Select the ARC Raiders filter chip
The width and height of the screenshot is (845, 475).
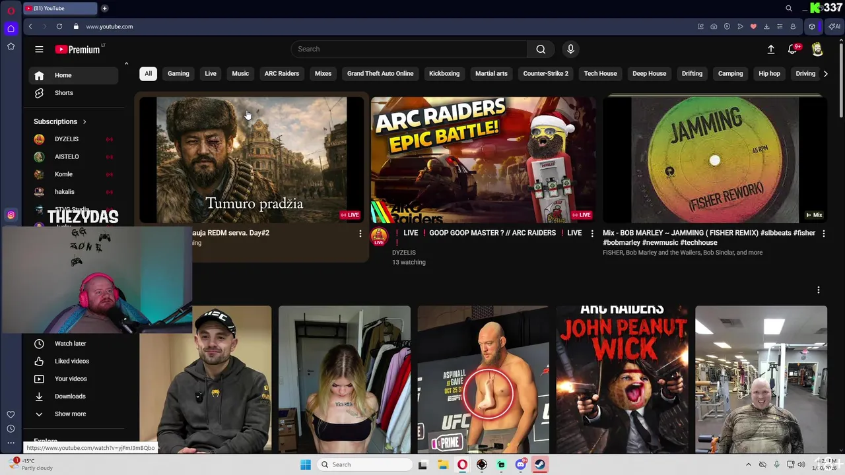[x=282, y=73]
